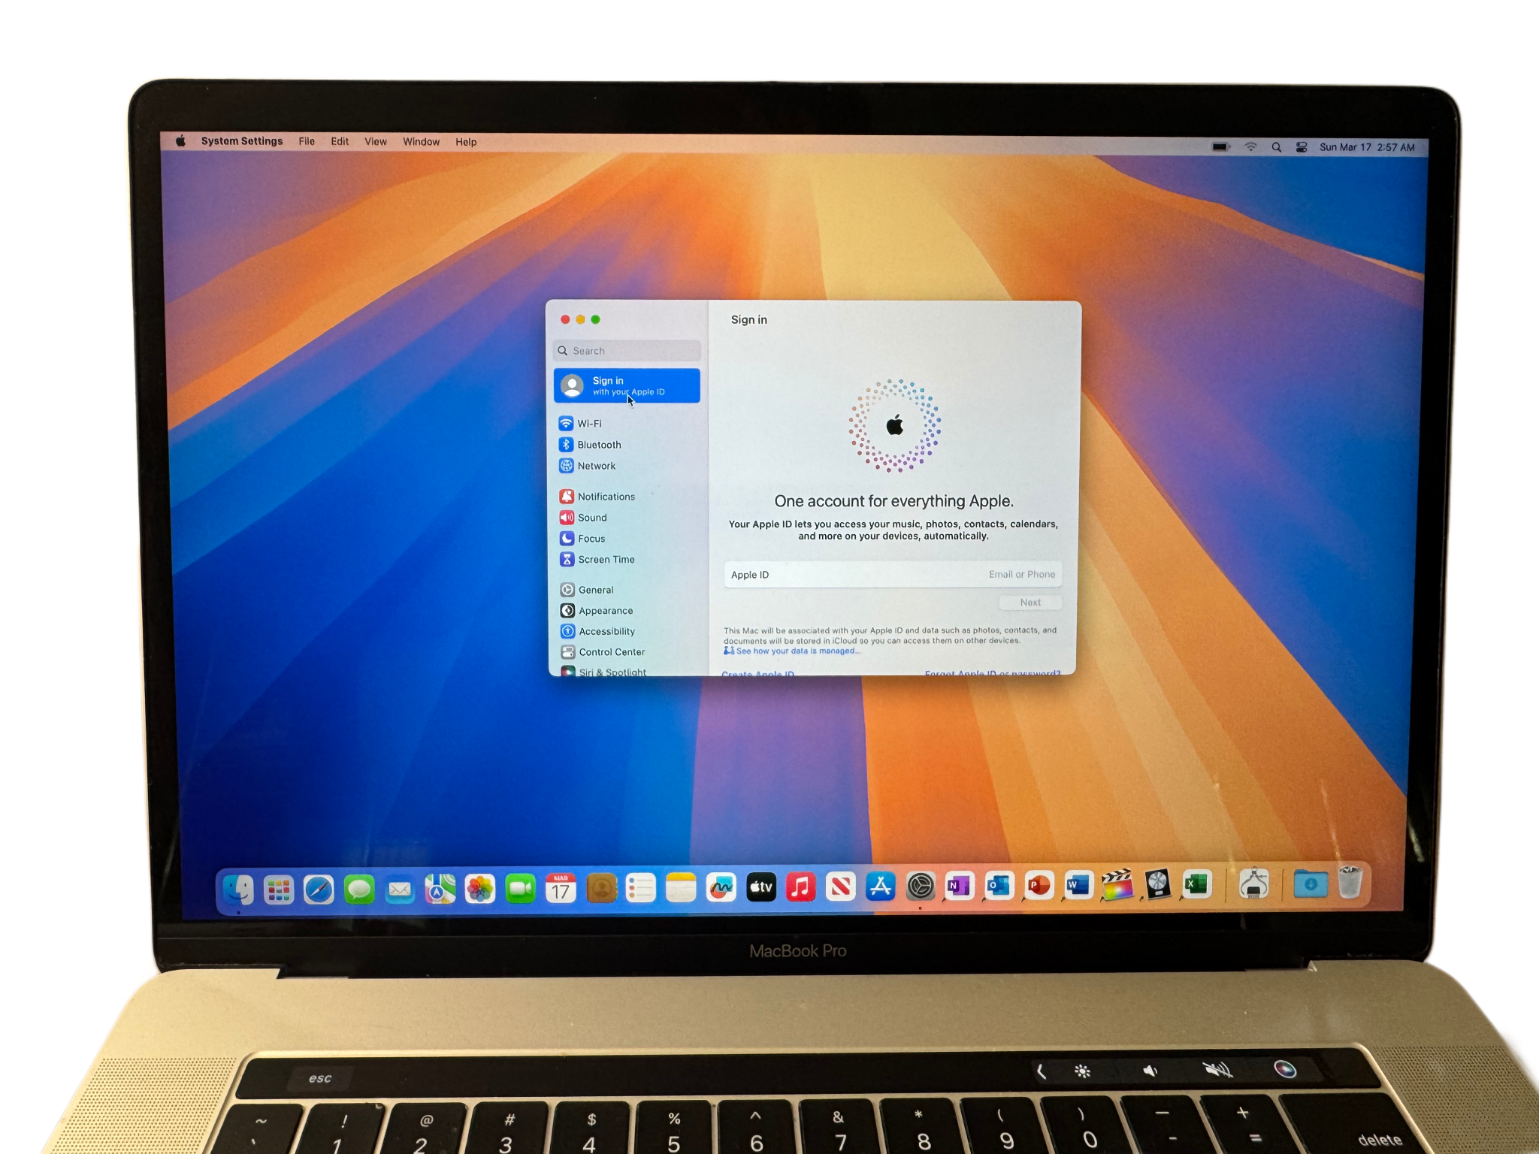
Task: Launch Music from the Dock
Action: 801,887
